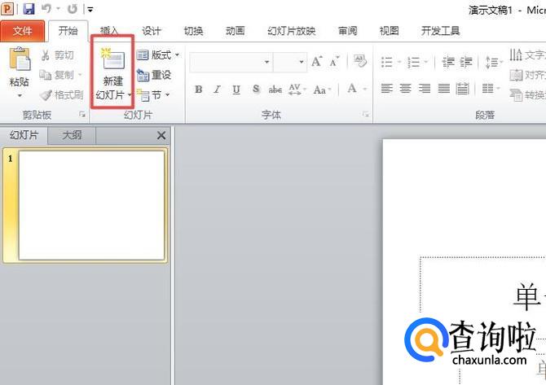Click the Clear Formatting icon
Viewport: 546px width, 385px height.
[x=360, y=61]
